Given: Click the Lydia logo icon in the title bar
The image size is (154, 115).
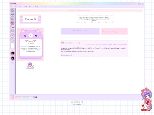Looking at the screenshot, I should tap(11, 3).
